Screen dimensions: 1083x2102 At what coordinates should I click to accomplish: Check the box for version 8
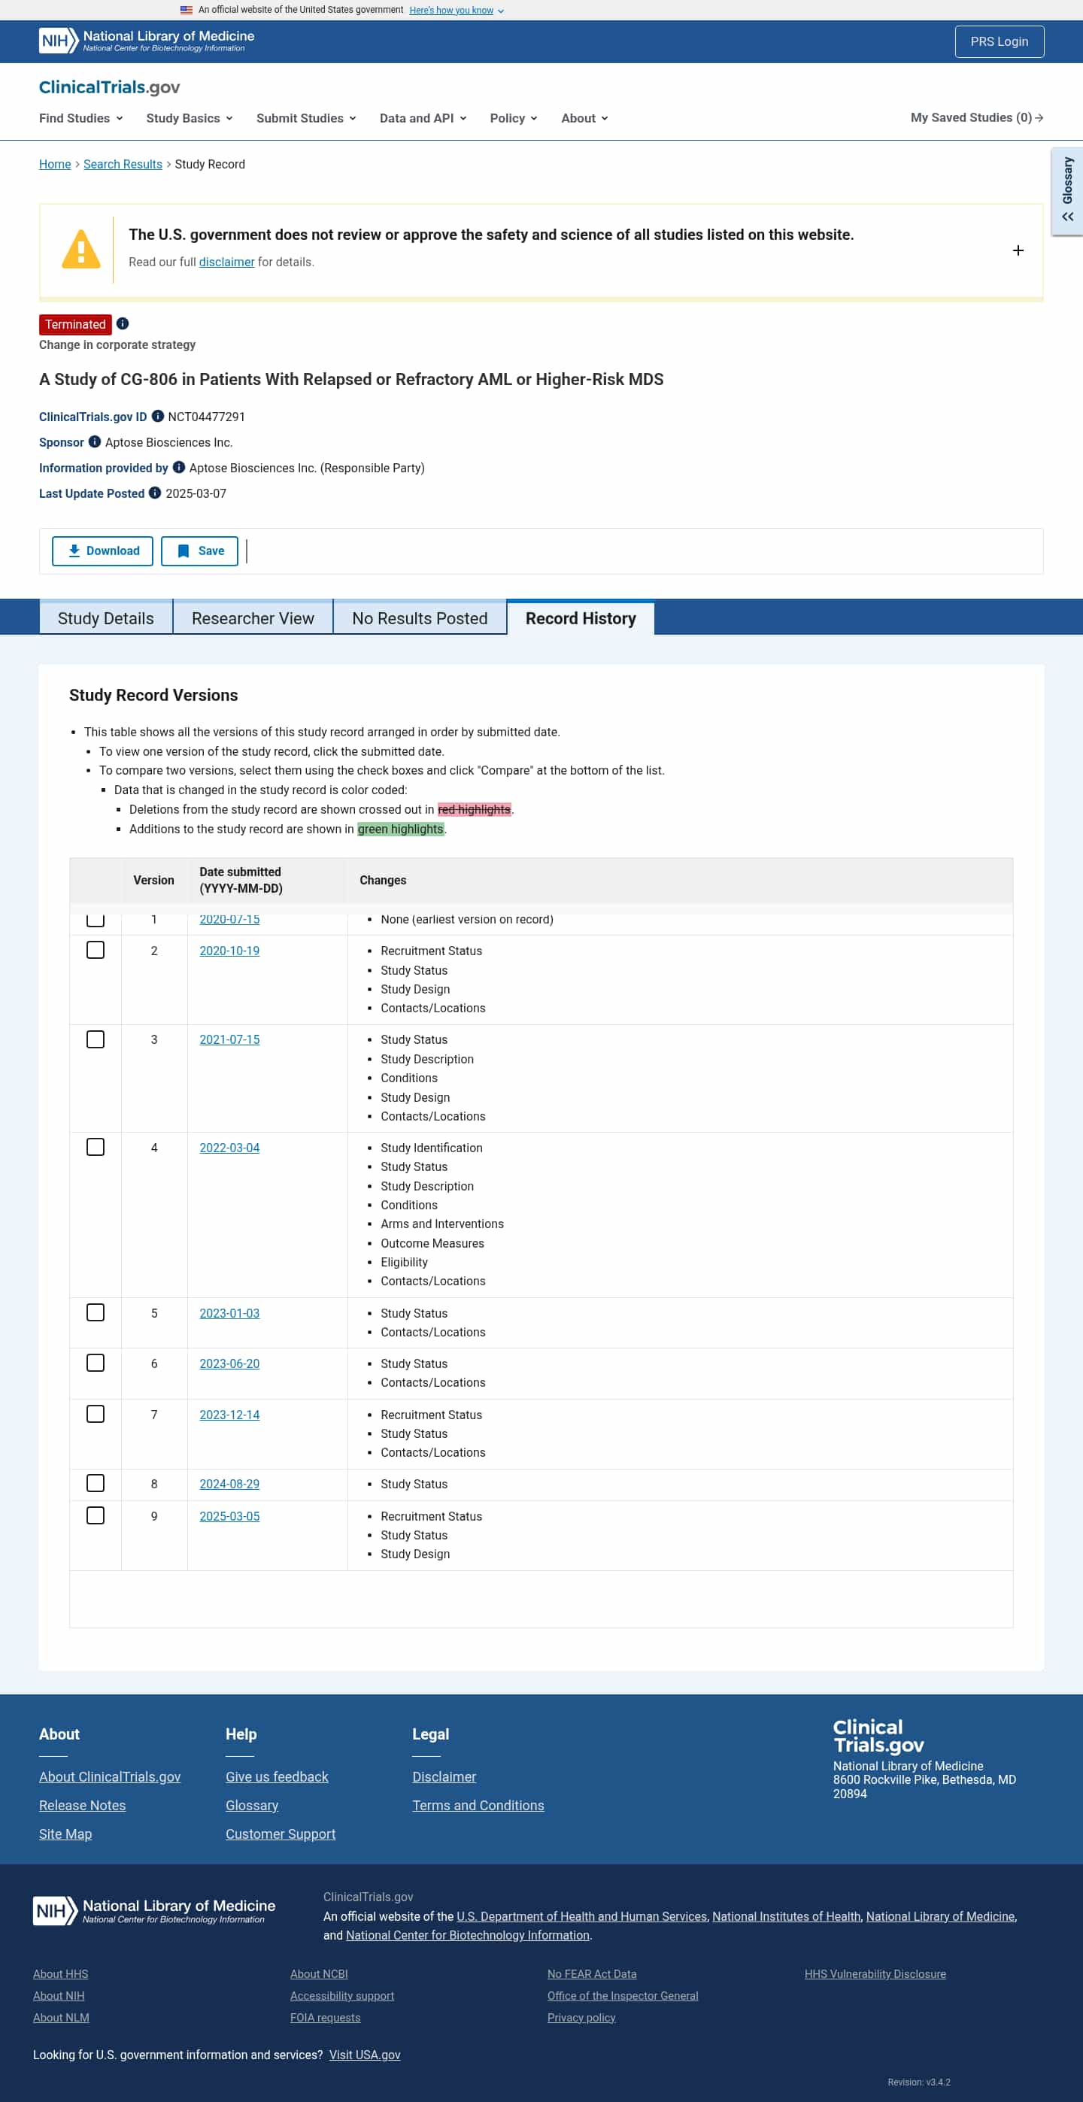(96, 1482)
